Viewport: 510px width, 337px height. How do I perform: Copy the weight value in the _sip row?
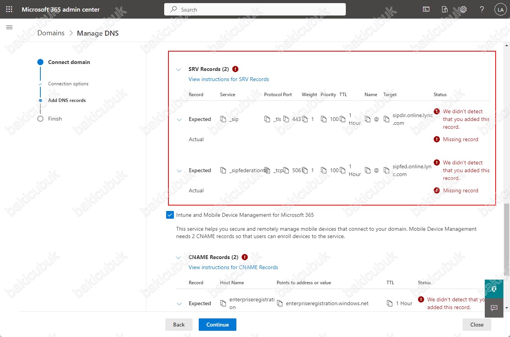(305, 119)
